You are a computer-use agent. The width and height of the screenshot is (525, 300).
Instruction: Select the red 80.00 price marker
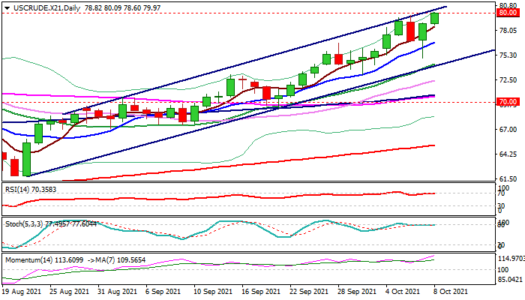coord(508,13)
